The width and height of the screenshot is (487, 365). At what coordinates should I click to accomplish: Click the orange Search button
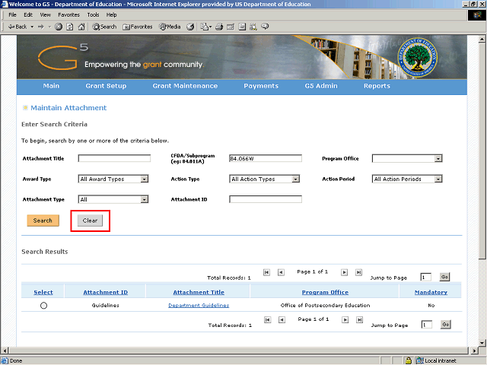43,221
